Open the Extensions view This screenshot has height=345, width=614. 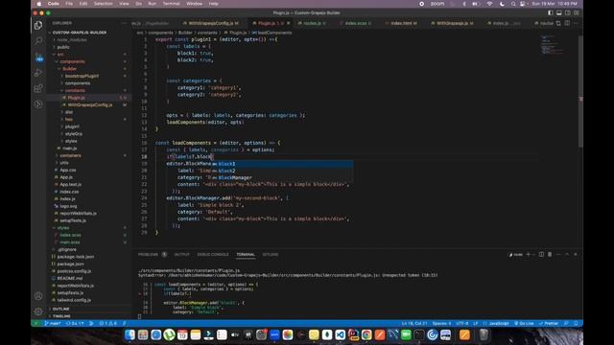38,88
